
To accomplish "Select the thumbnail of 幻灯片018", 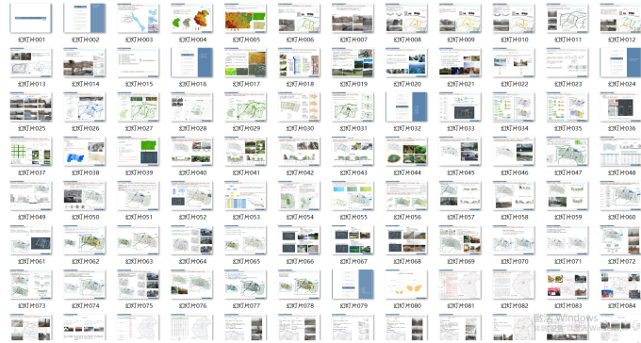I will point(299,62).
